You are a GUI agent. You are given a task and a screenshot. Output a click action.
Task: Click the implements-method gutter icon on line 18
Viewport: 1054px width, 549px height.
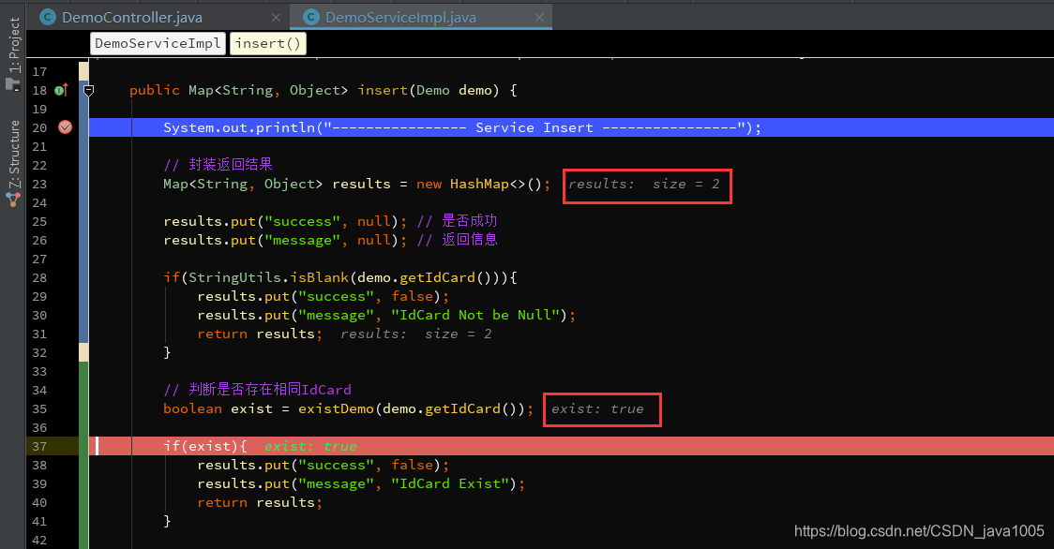pyautogui.click(x=61, y=90)
